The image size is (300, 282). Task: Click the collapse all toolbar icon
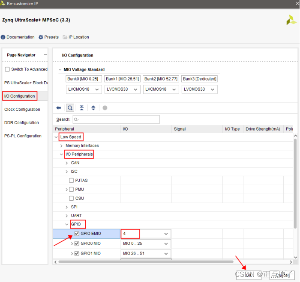[x=82, y=108]
